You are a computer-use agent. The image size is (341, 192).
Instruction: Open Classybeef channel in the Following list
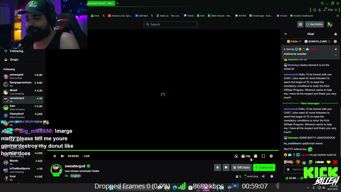23,115
